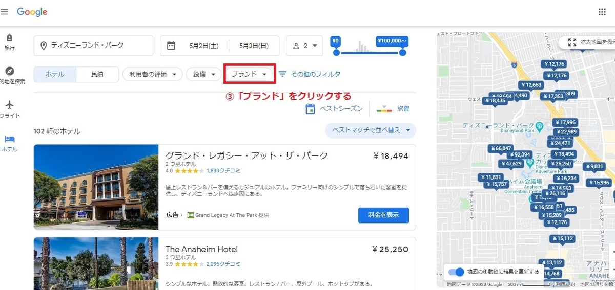Open ベストマッチで並べ替え sort dropdown
The image size is (615, 290).
point(371,130)
